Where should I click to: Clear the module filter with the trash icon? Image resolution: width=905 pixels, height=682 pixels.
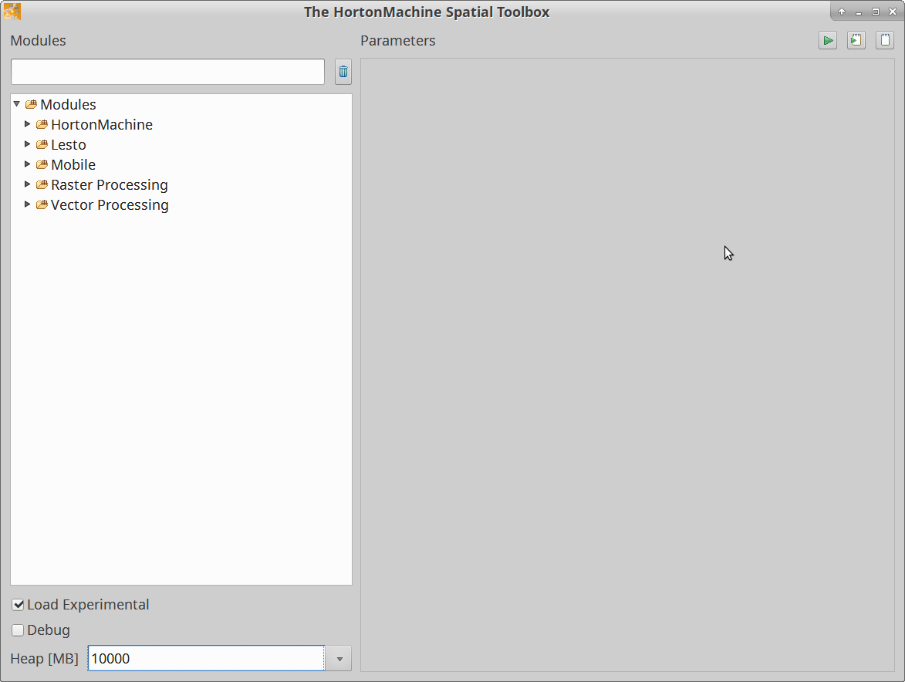coord(343,72)
